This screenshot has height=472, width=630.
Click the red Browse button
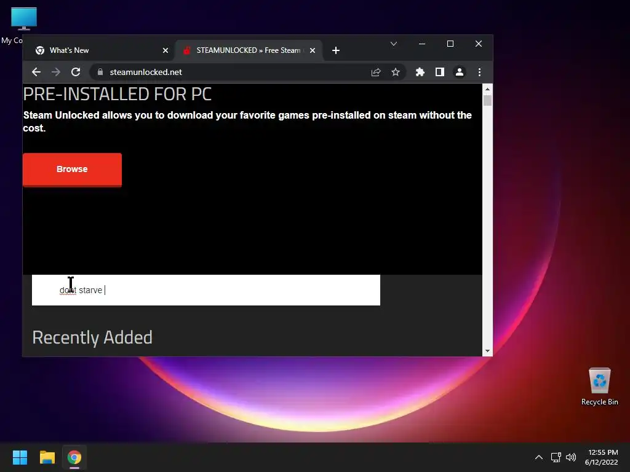73,170
